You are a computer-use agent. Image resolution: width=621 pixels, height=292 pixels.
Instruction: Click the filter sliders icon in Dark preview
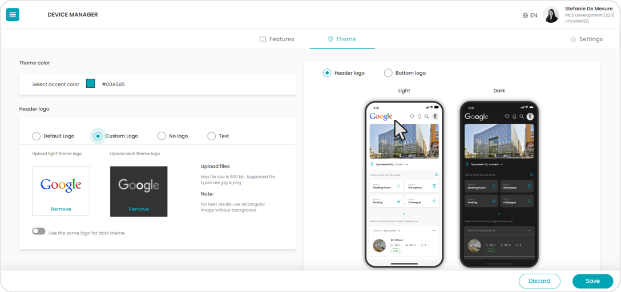tap(531, 174)
